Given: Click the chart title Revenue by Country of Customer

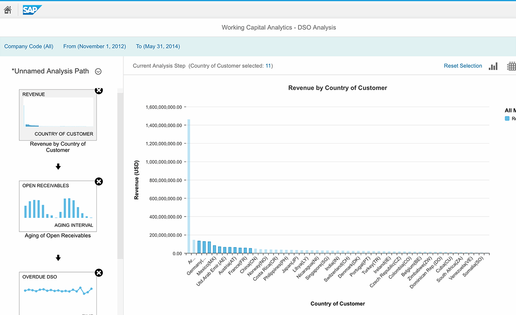Looking at the screenshot, I should click(x=338, y=88).
